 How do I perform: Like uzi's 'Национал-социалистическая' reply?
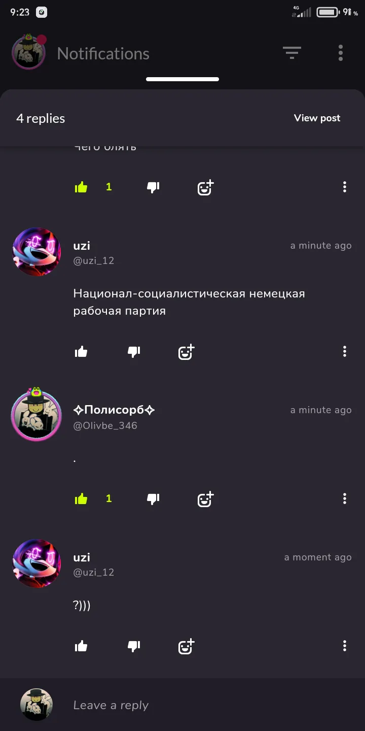(81, 352)
